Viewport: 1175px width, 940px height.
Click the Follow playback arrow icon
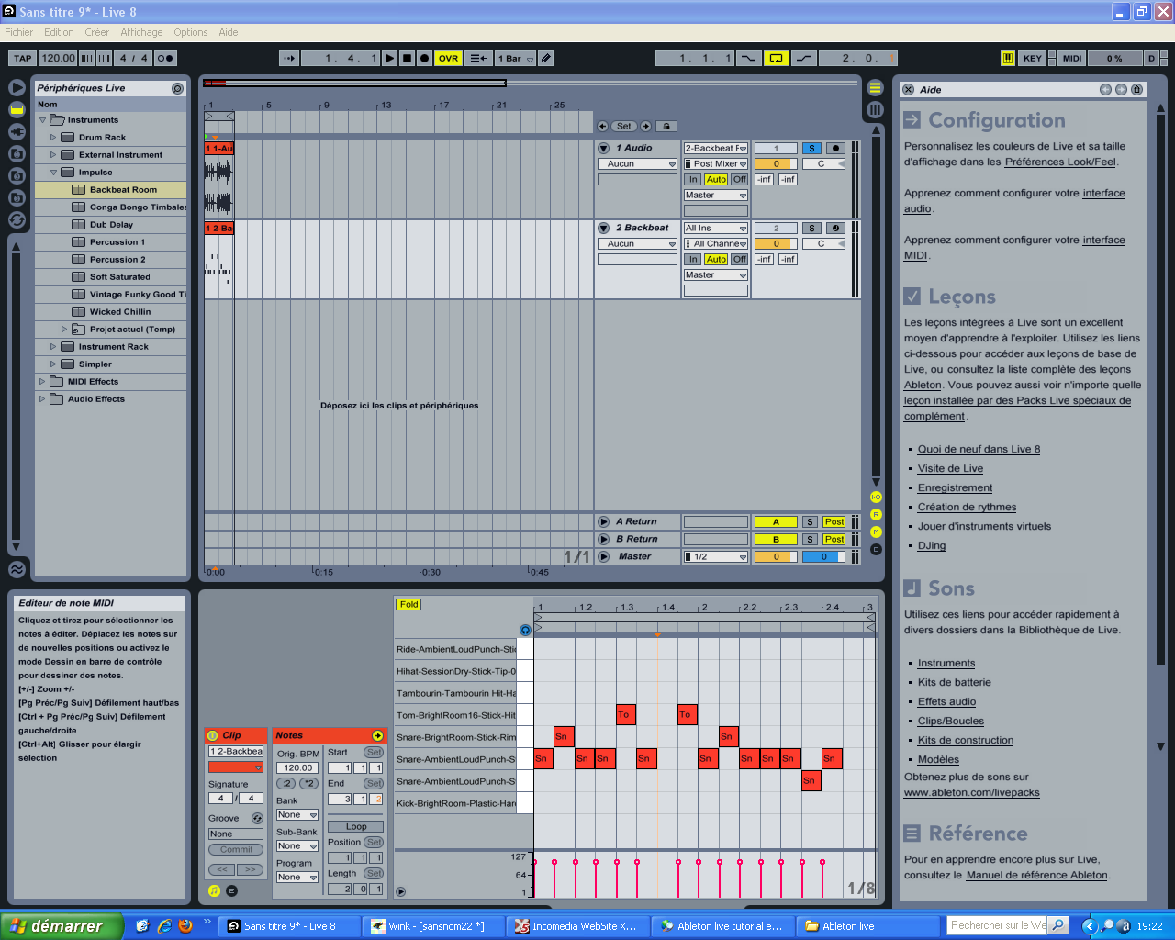click(x=289, y=58)
